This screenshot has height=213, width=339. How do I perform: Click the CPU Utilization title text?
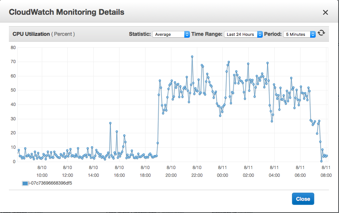[31, 34]
